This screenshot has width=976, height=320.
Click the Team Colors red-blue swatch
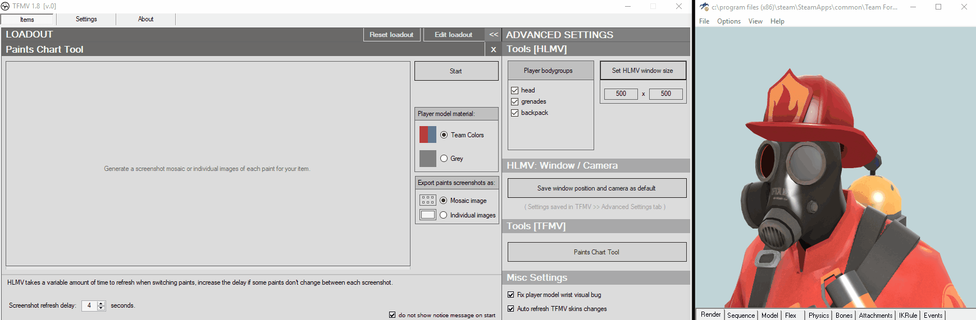click(428, 135)
